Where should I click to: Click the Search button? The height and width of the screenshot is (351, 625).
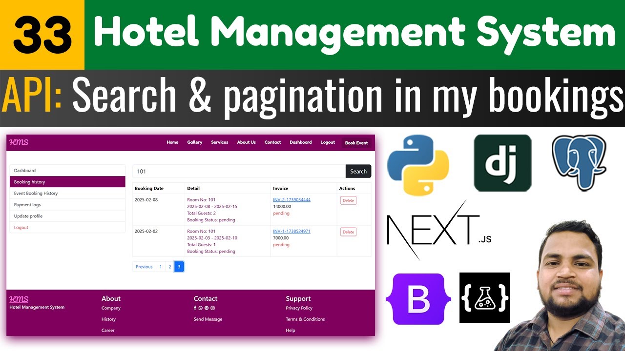coord(358,172)
